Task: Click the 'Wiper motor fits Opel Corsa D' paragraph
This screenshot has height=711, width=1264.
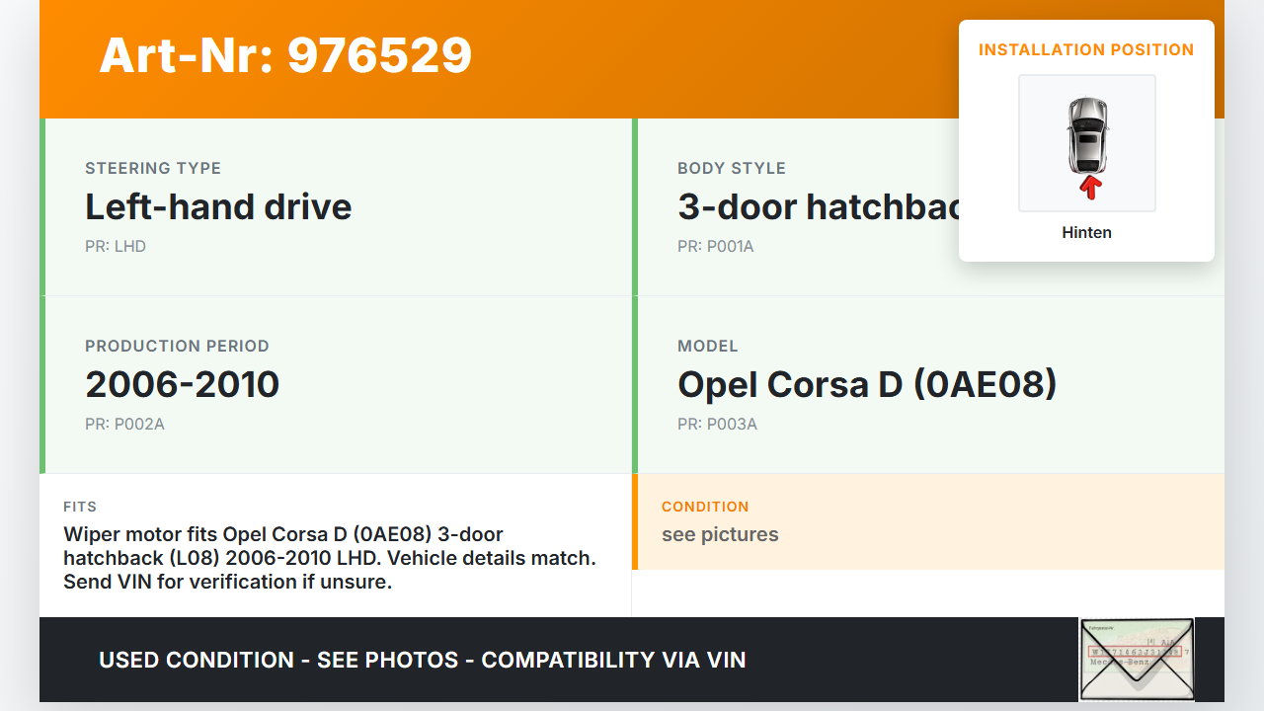Action: [330, 558]
